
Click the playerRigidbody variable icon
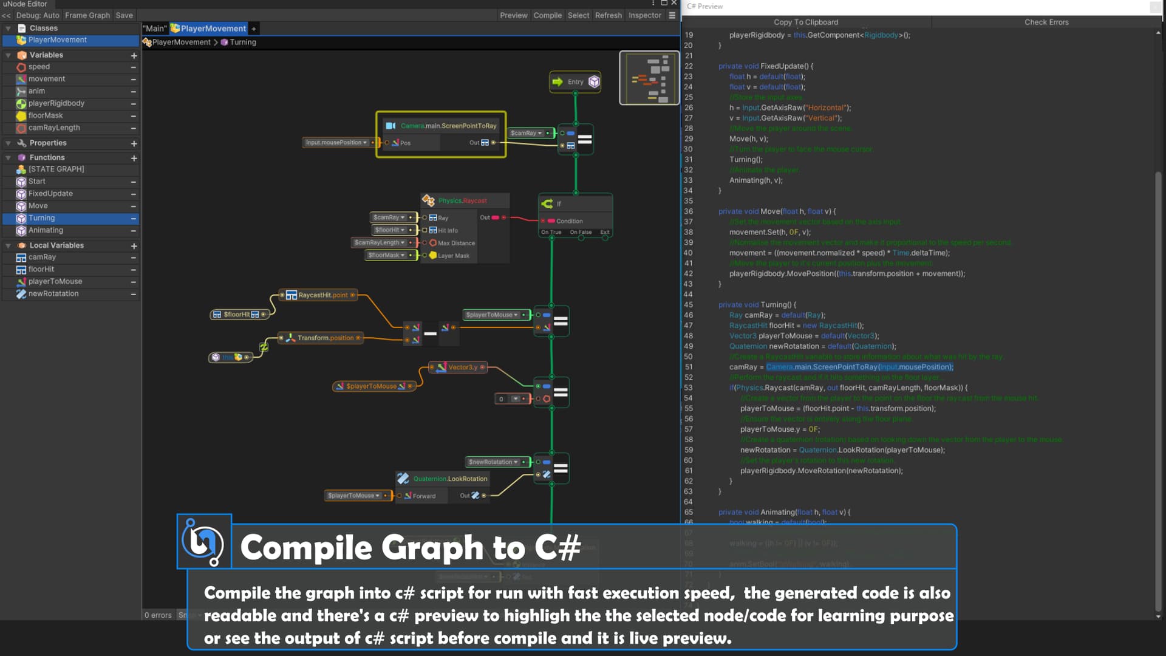click(x=21, y=103)
